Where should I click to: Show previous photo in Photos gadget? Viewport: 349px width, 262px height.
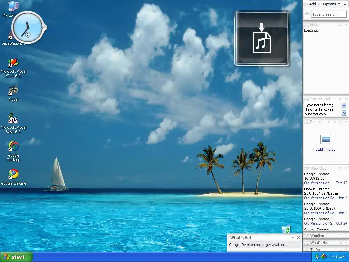point(329,122)
